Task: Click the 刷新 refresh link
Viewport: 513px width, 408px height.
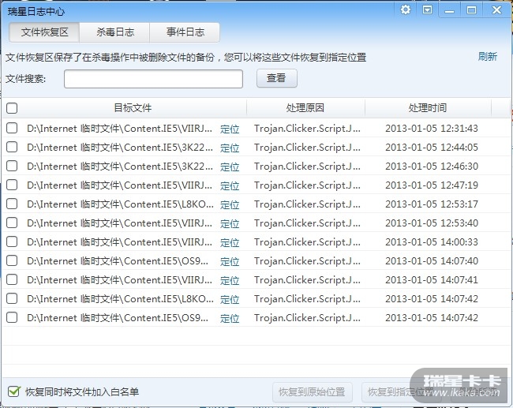Action: point(488,57)
